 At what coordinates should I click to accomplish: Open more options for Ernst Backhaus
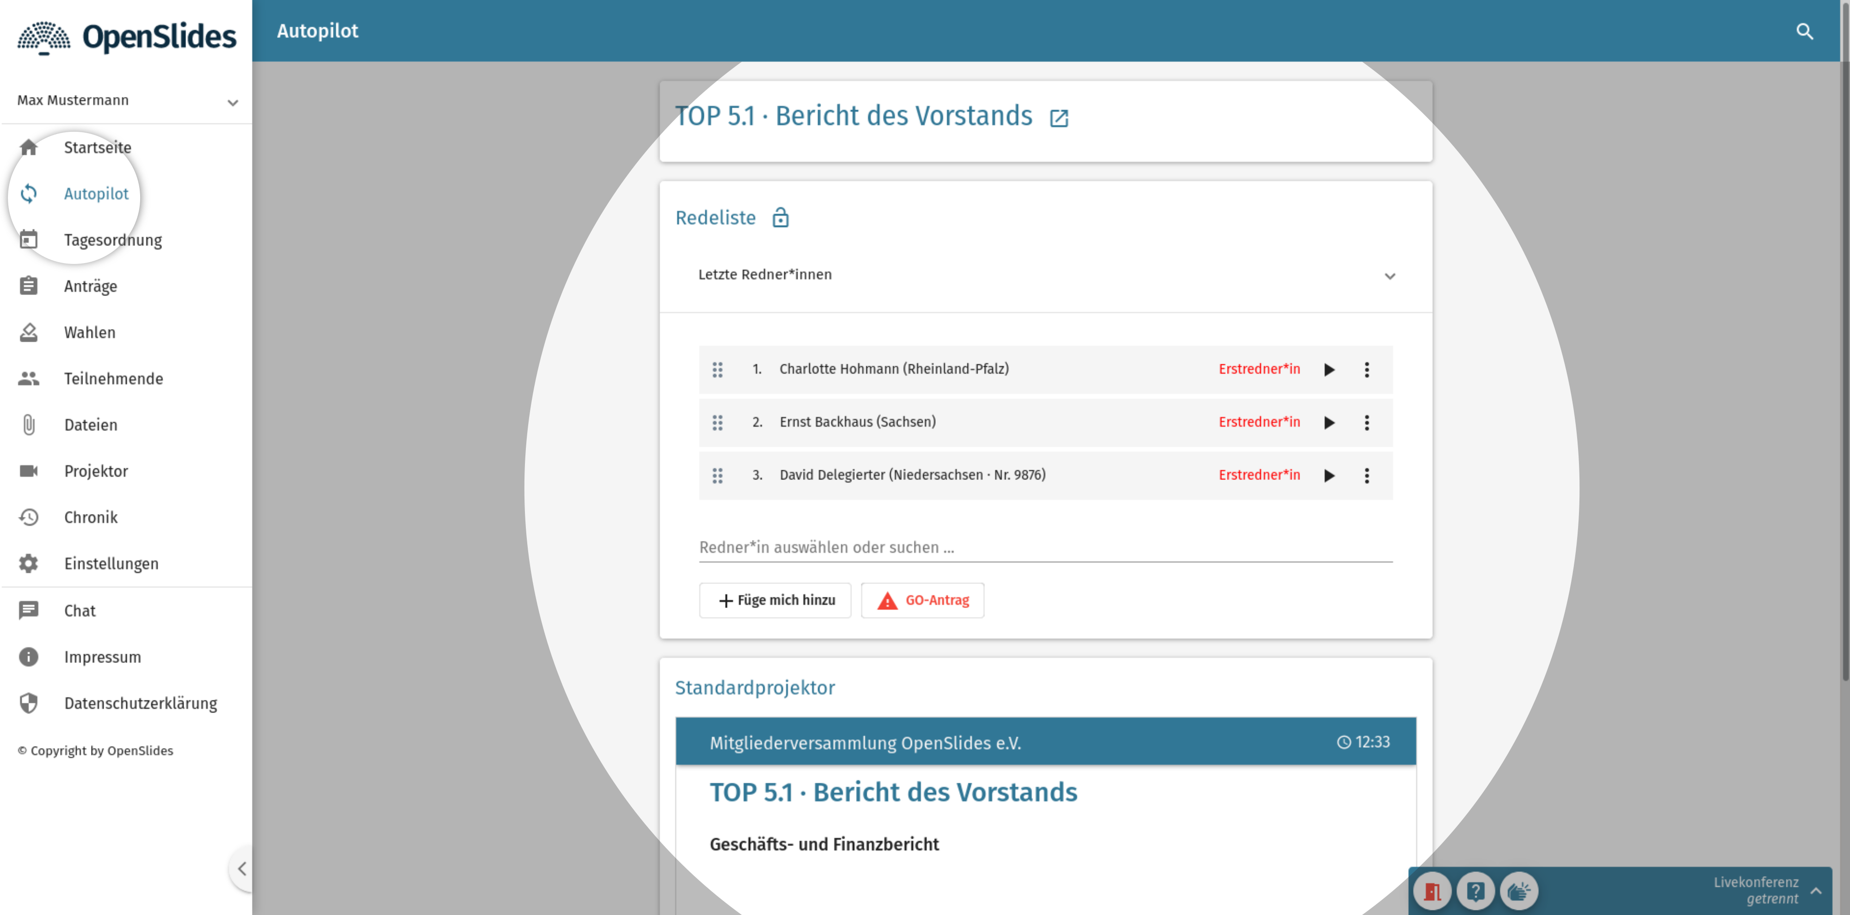(1367, 423)
